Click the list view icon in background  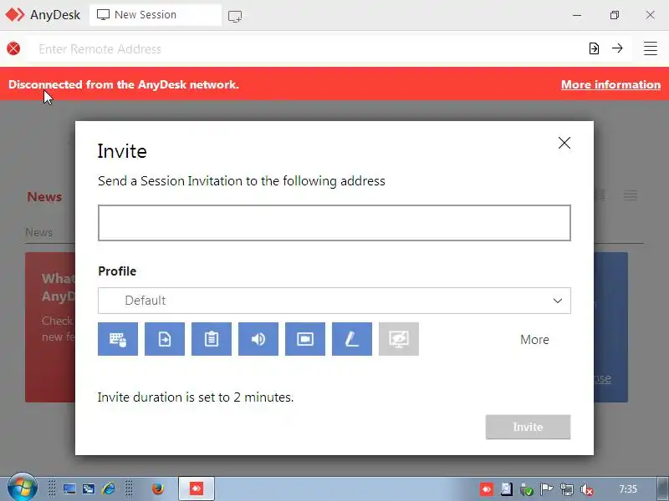[631, 195]
